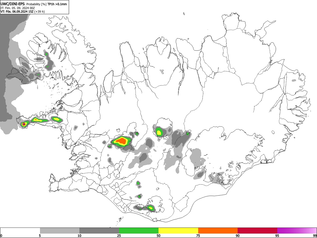
Task: Click legend tick label '95'
Action: (x=277, y=236)
